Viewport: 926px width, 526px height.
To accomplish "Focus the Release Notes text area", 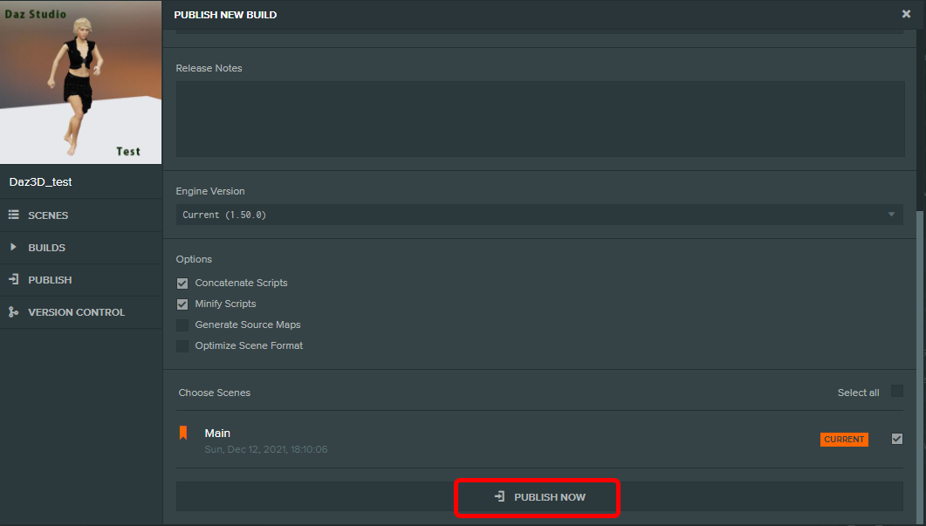I will (539, 119).
